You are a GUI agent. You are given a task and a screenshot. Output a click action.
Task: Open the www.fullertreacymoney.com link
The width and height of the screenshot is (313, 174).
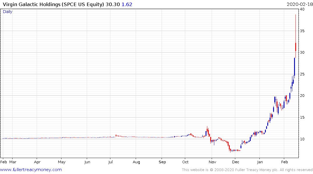pyautogui.click(x=31, y=170)
